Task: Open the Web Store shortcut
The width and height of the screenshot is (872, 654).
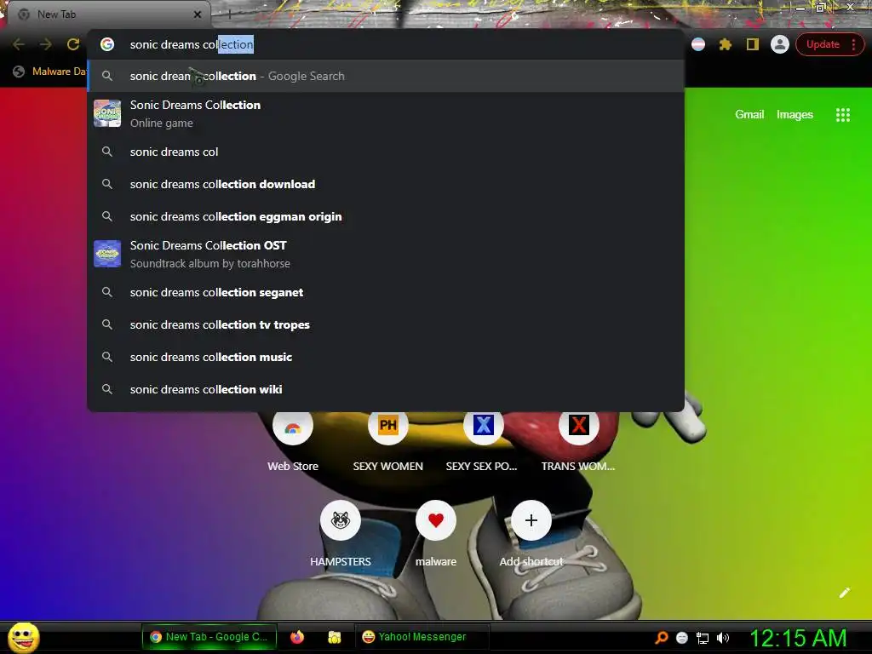Action: click(x=293, y=439)
